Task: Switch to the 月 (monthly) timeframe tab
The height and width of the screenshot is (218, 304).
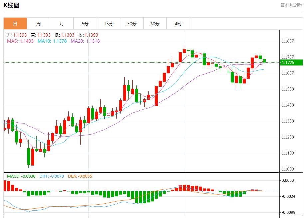Action: point(62,24)
